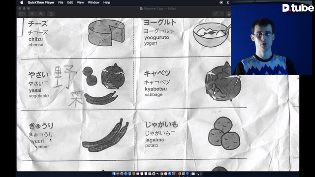The width and height of the screenshot is (315, 177).
Task: Open Launchpad in the Dock
Action: click(122, 174)
